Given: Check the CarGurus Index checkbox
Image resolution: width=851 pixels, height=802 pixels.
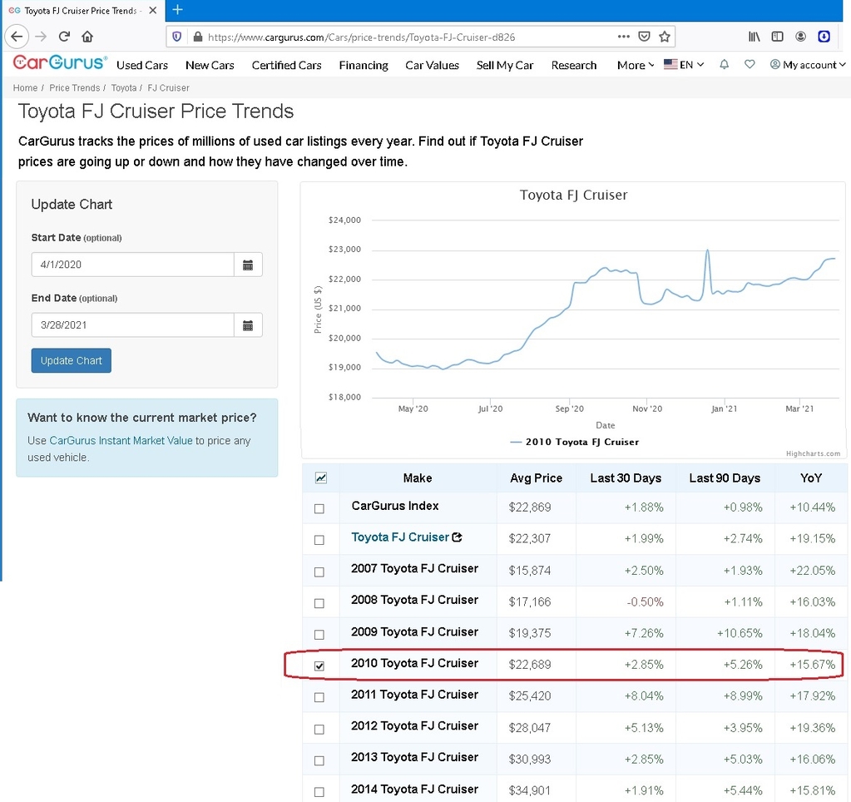Looking at the screenshot, I should [319, 508].
